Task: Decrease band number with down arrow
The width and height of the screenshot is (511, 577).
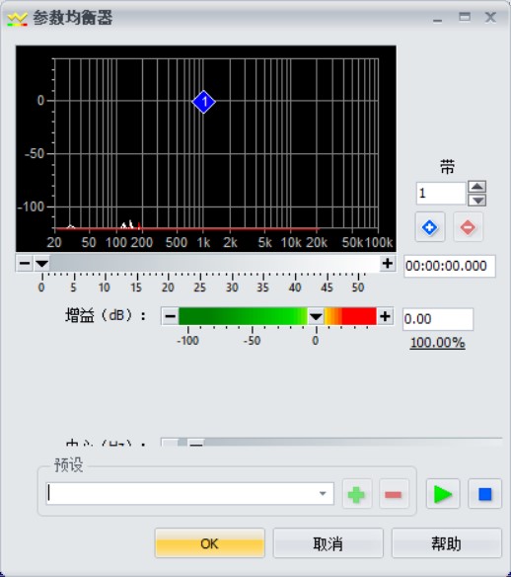Action: click(x=477, y=201)
